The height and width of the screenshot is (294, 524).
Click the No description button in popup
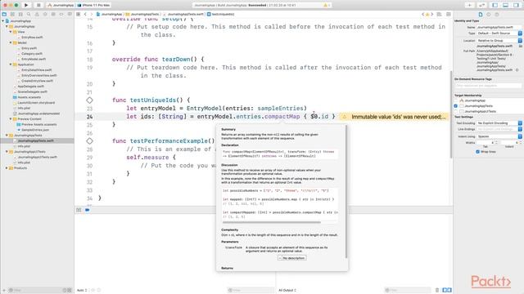coord(292,258)
